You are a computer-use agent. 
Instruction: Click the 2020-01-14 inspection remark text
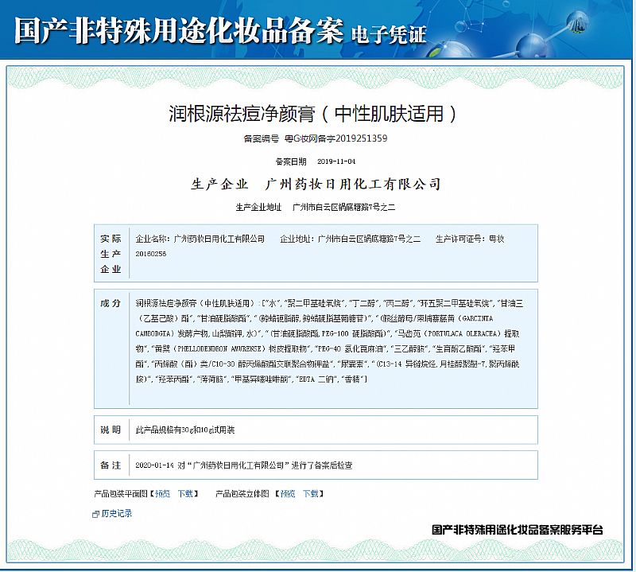coord(244,465)
